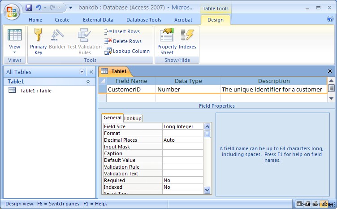
Task: Click the Validation Text property field
Action: [x=183, y=174]
